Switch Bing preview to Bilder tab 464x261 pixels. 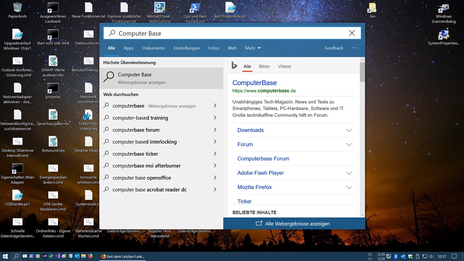coord(264,66)
